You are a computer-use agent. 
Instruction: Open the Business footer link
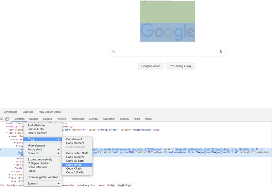click(x=28, y=112)
